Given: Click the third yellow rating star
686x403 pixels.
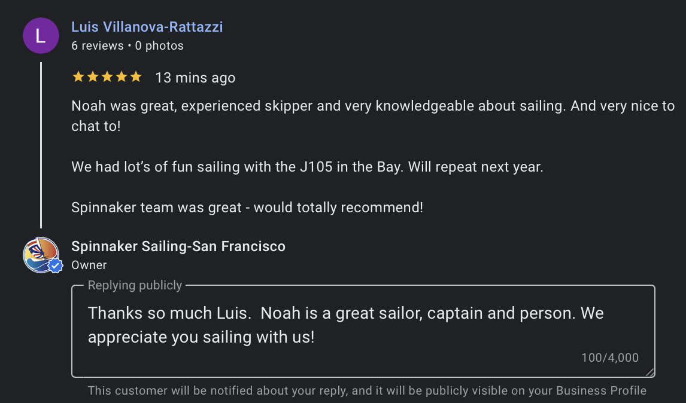Looking at the screenshot, I should 107,77.
